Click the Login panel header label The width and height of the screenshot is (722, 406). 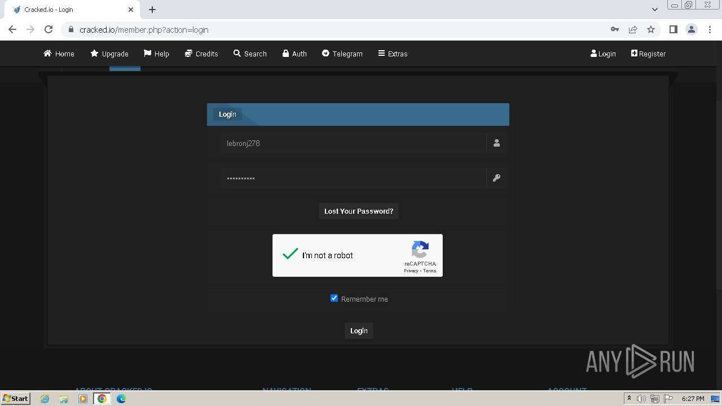227,114
